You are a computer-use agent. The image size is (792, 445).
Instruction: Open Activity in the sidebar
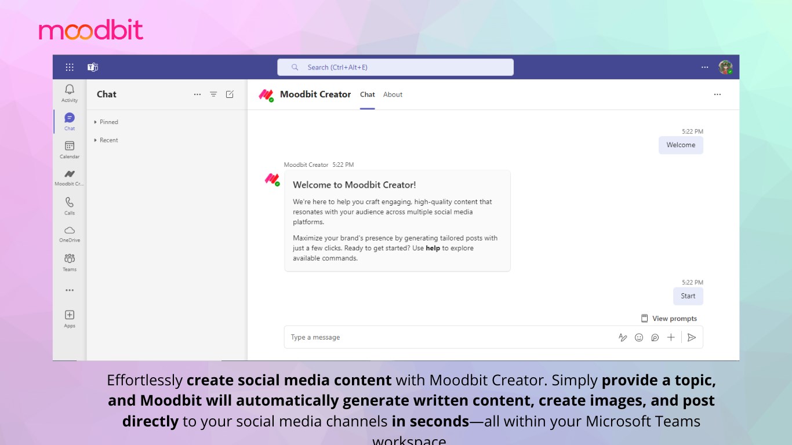[x=70, y=93]
